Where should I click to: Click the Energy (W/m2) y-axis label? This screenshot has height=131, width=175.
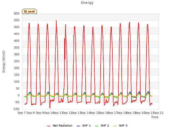pyautogui.click(x=4, y=61)
